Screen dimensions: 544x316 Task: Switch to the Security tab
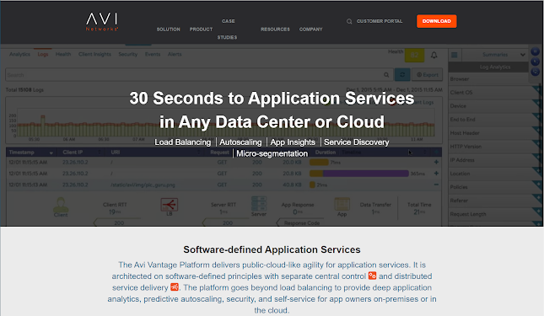128,55
